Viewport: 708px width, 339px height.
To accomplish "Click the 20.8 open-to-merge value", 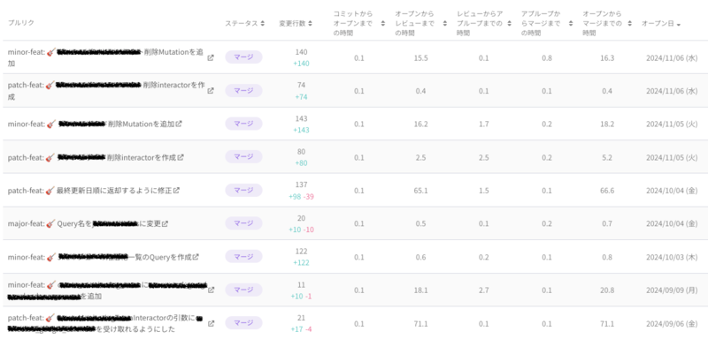I will point(607,290).
